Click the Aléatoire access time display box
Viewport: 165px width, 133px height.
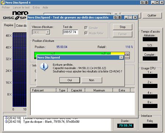[x=150, y=39]
